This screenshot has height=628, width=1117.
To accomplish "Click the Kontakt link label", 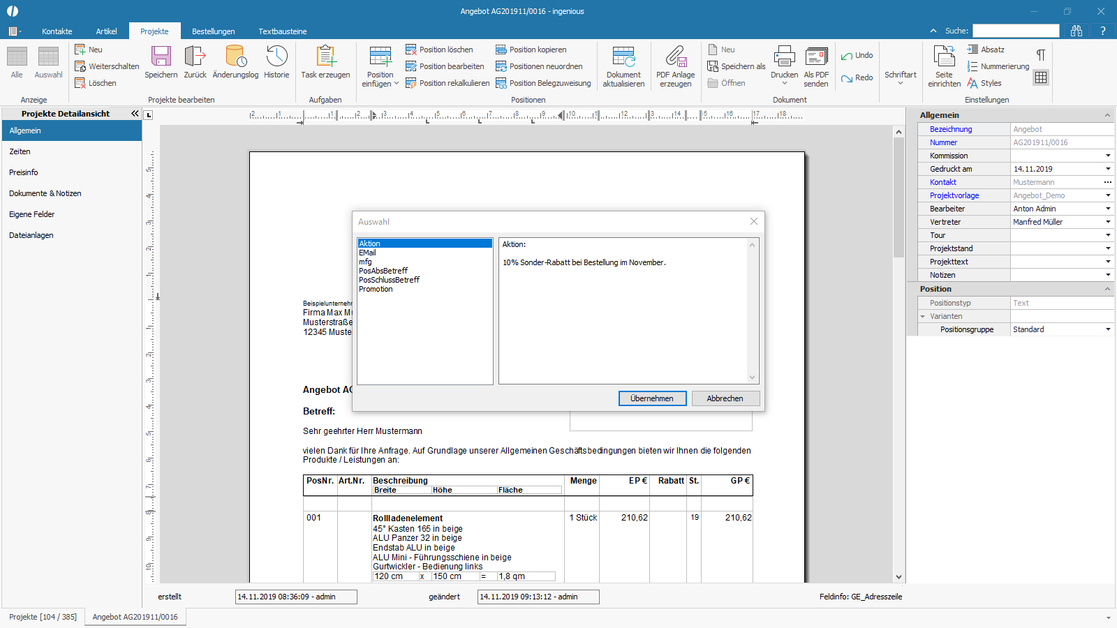I will click(942, 182).
